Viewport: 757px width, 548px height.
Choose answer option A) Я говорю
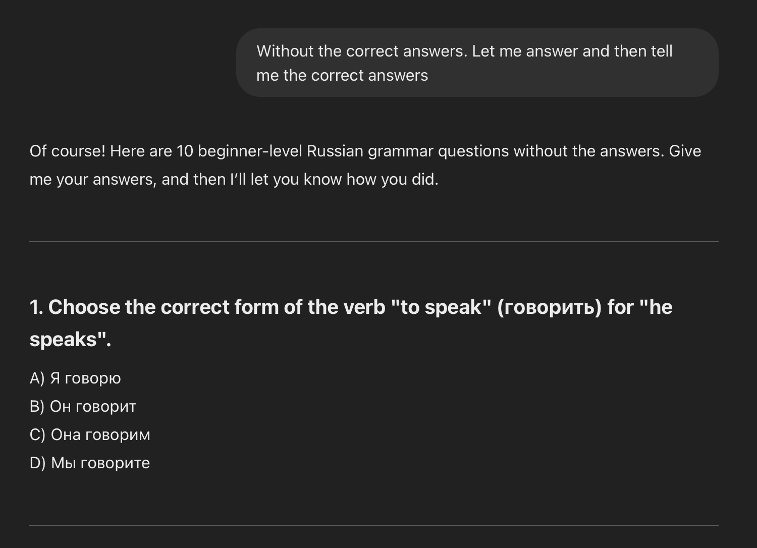[x=75, y=378]
